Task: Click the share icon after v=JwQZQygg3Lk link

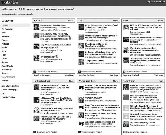Action: pyautogui.click(x=58, y=47)
